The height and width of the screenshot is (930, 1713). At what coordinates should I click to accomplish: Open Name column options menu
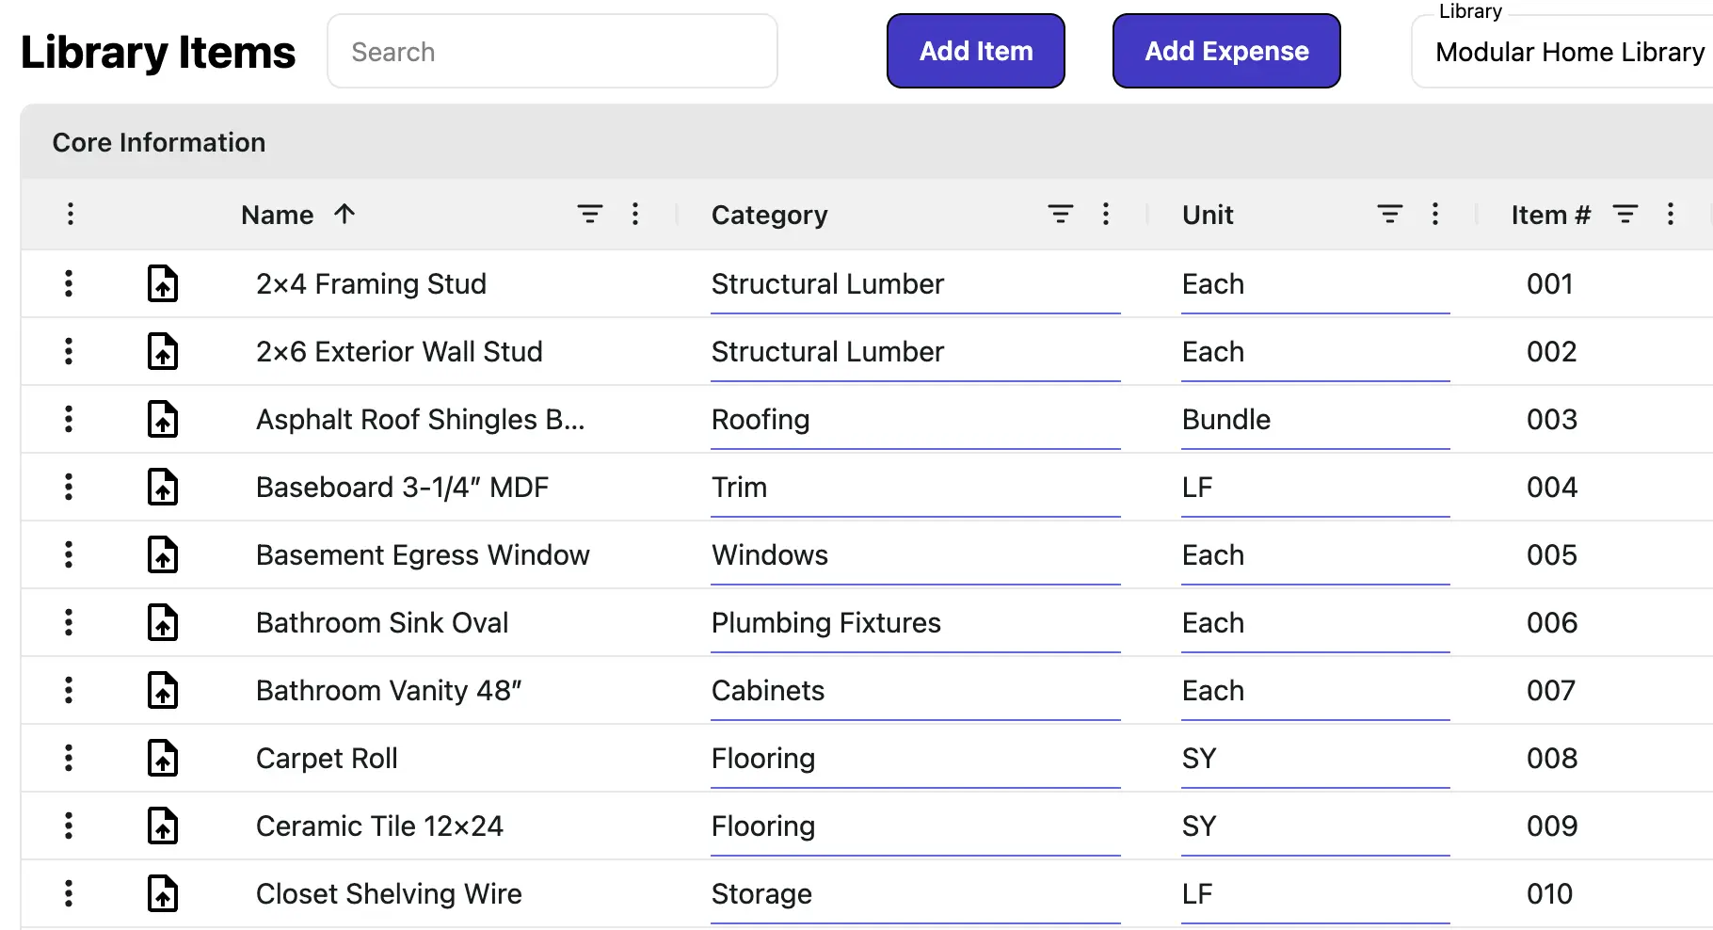635,215
